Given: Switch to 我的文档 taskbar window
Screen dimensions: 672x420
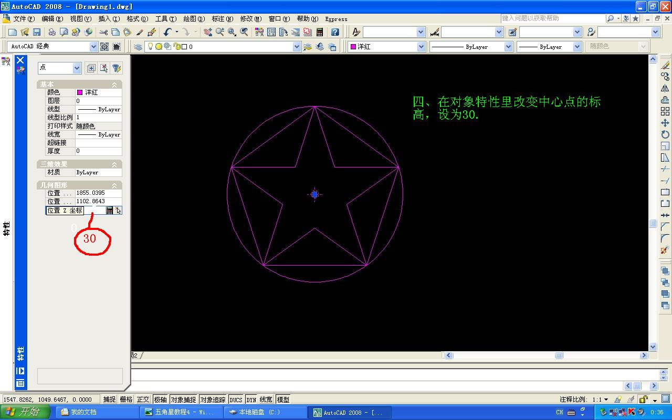Looking at the screenshot, I should coord(98,412).
